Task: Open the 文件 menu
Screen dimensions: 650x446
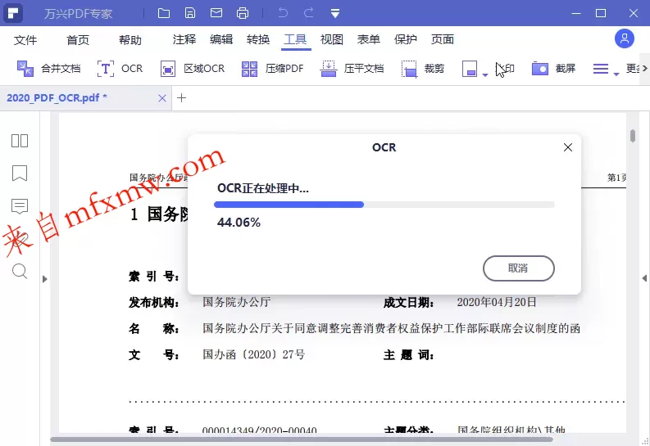Action: click(x=25, y=40)
